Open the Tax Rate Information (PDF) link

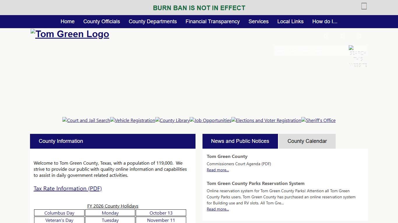(68, 188)
